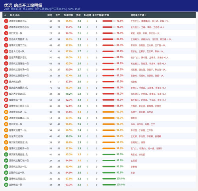Click the green rank 23 badge
This screenshot has width=198, height=191.
(6, 155)
